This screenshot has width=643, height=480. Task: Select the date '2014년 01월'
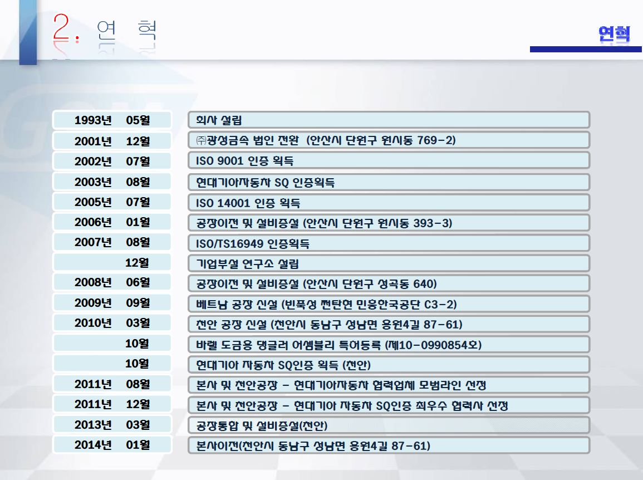coord(112,445)
